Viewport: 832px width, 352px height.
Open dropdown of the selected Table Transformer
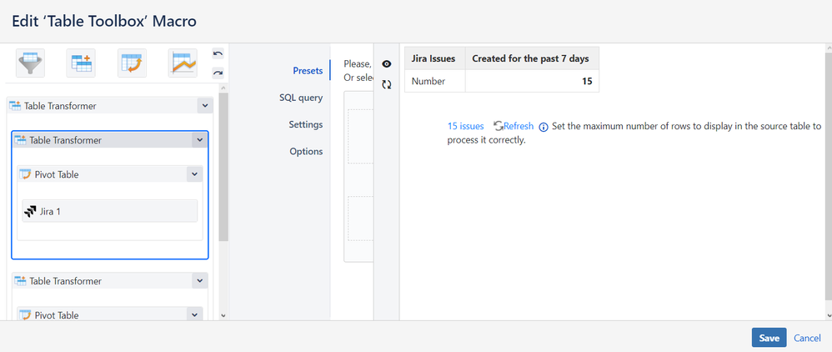pos(199,140)
